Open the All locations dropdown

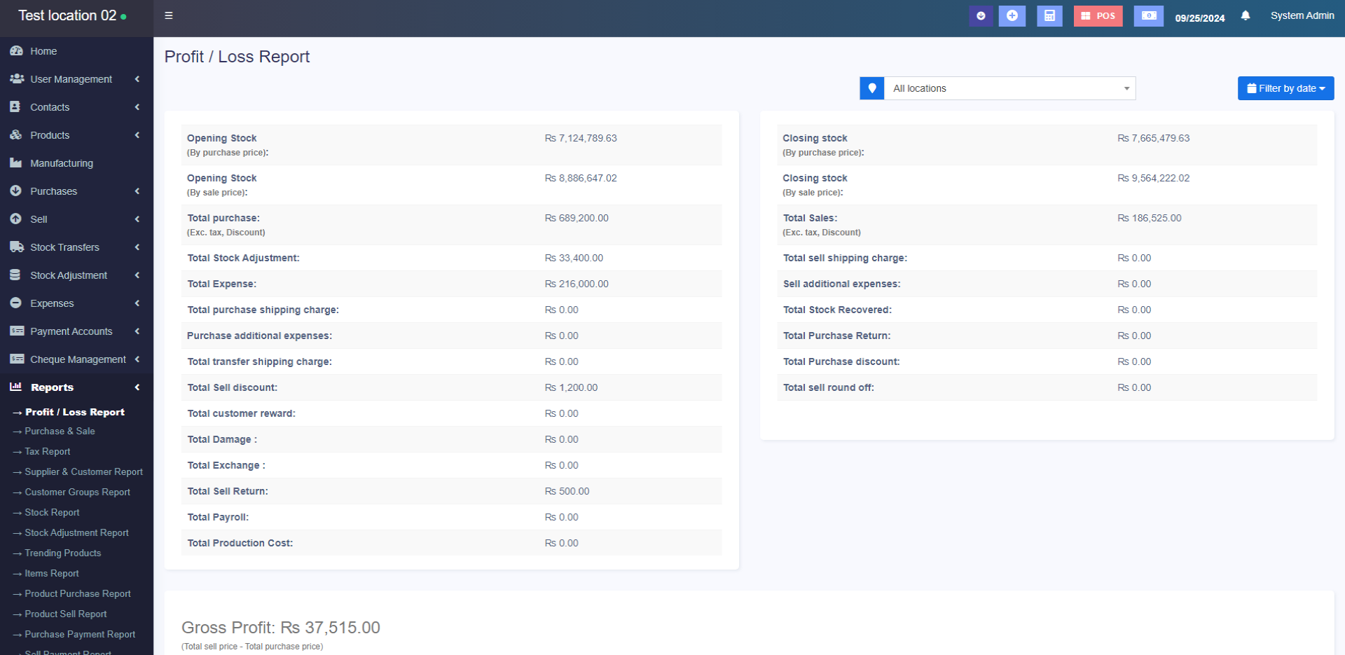[x=1009, y=88]
